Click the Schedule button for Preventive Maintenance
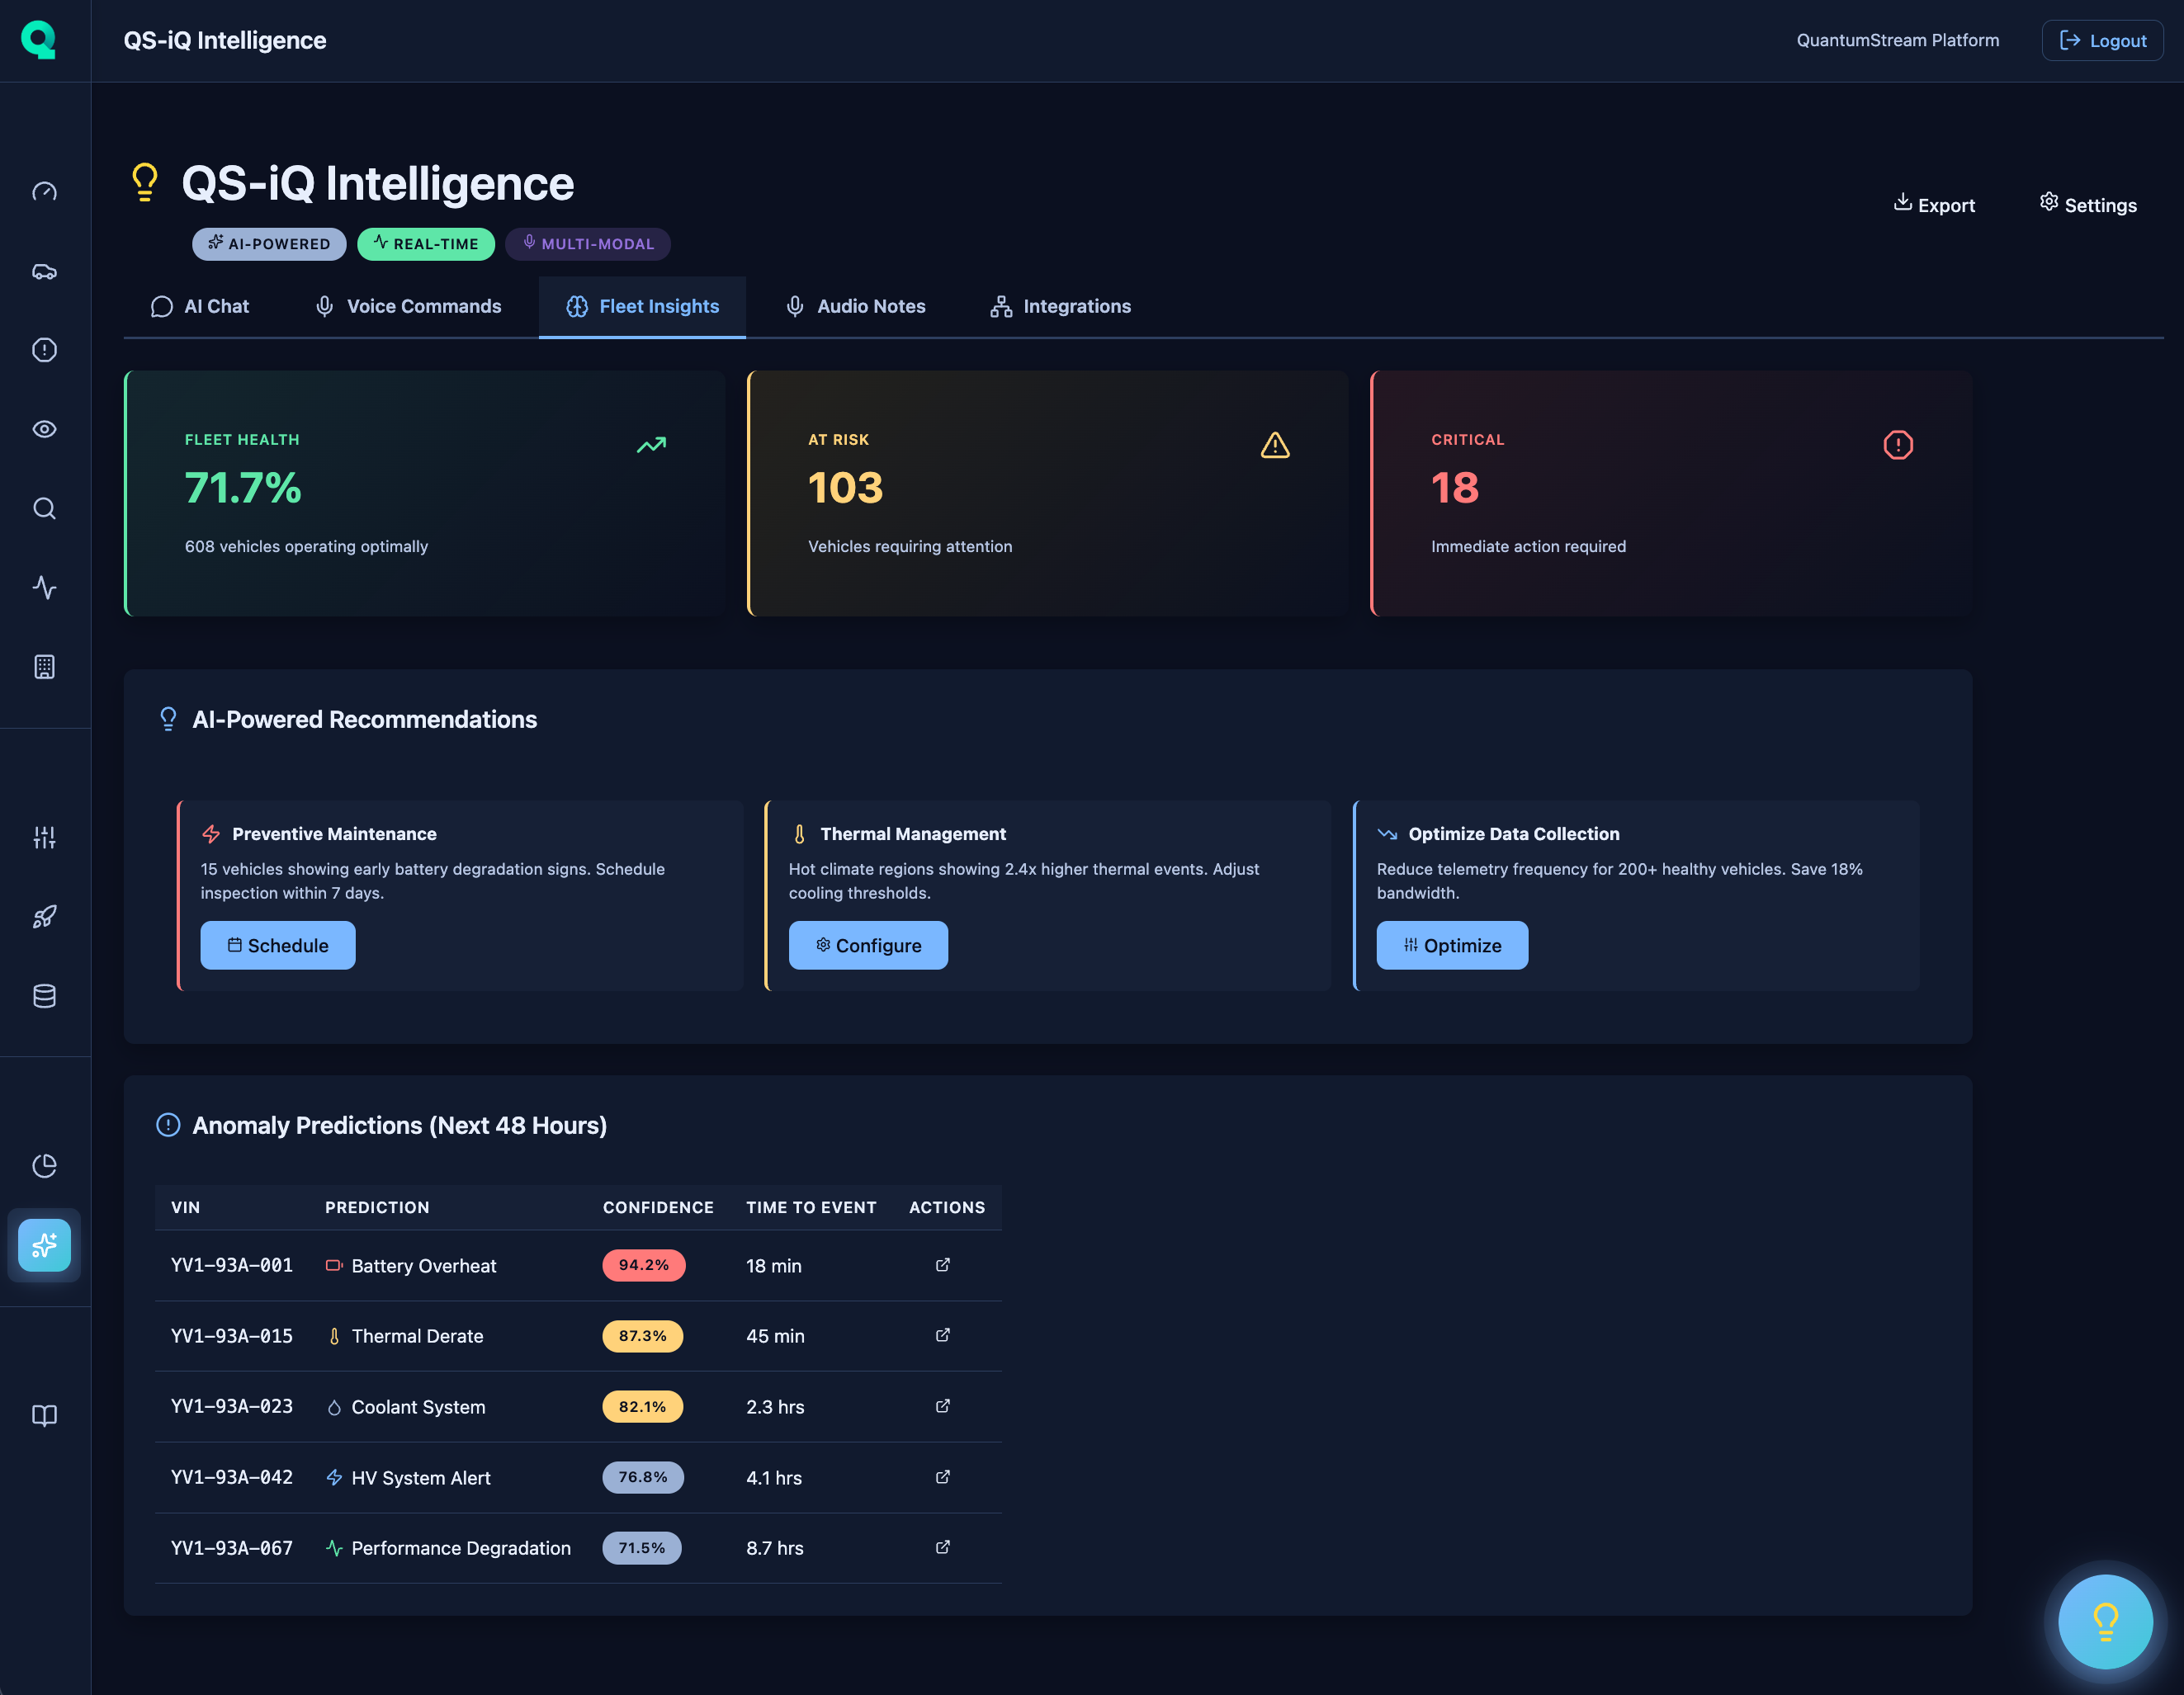The height and width of the screenshot is (1695, 2184). point(277,945)
